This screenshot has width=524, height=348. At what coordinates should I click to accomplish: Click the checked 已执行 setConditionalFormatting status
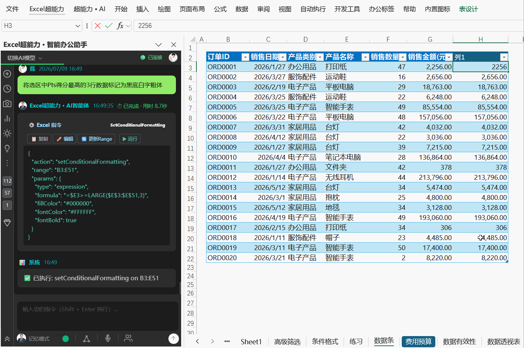pyautogui.click(x=96, y=278)
